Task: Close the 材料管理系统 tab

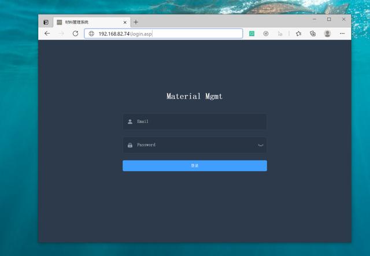Action: click(125, 23)
